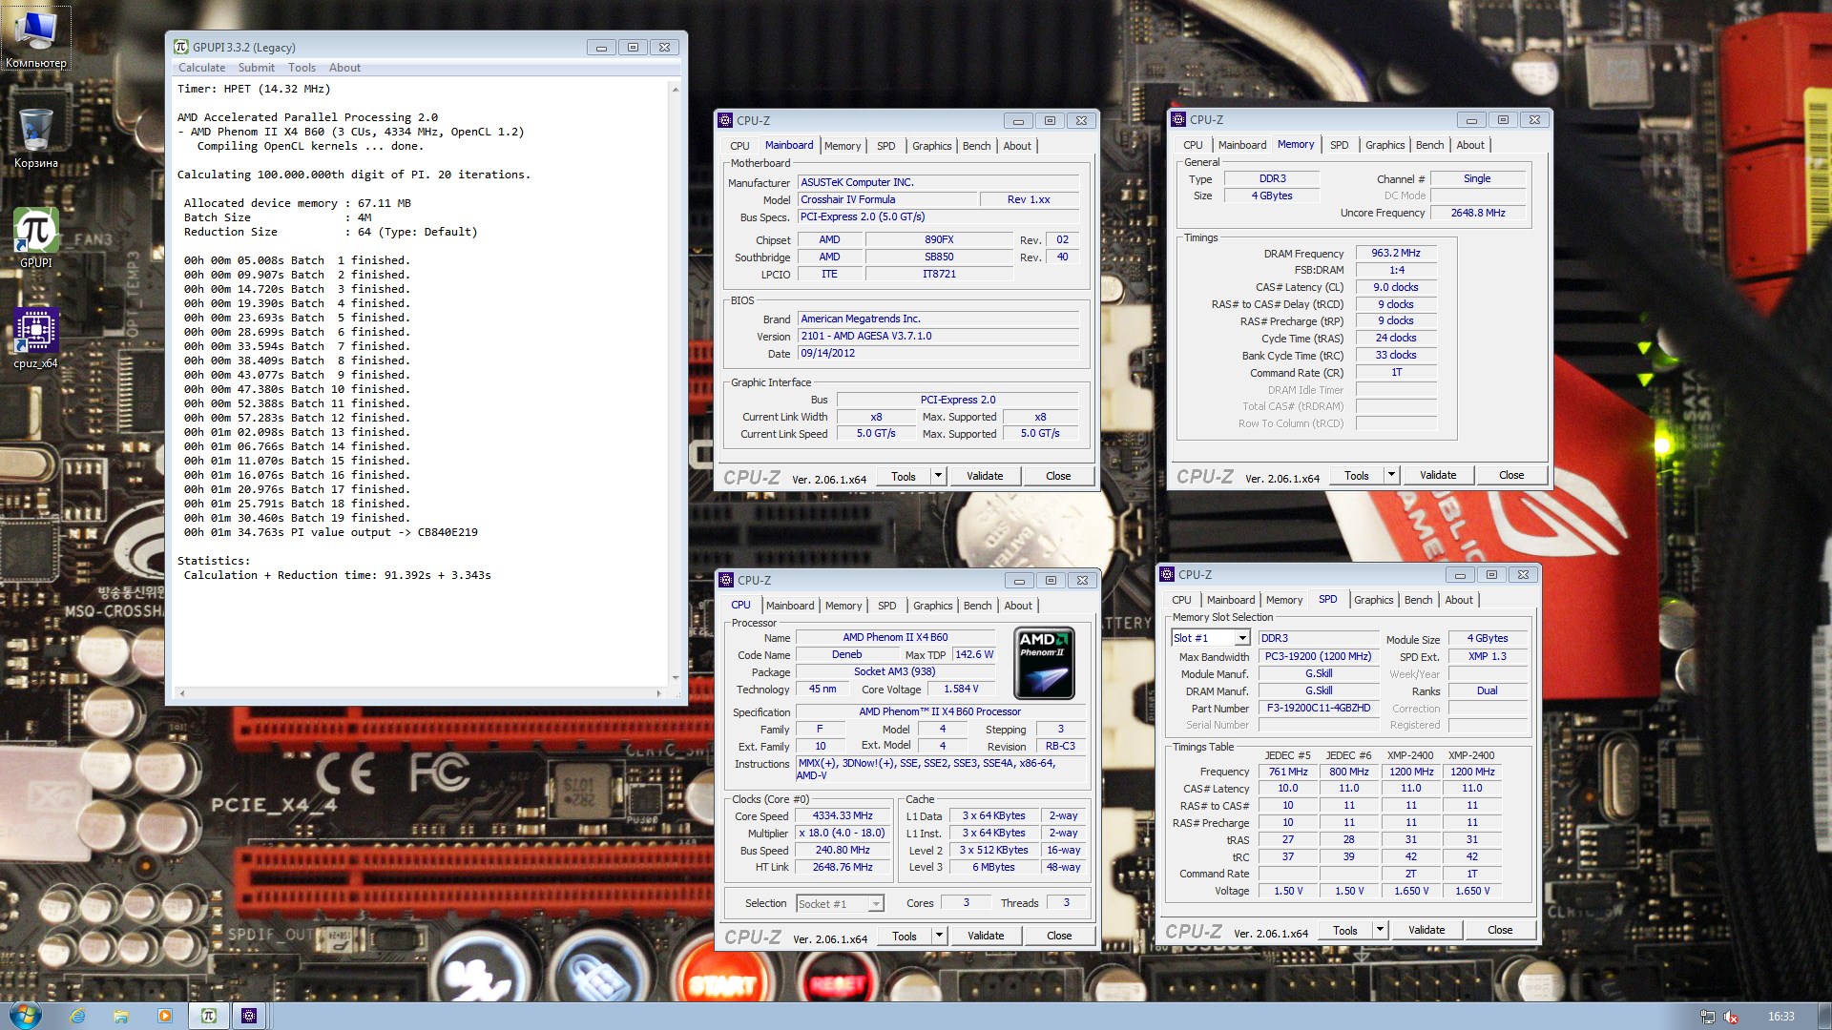Open the Calculate menu in GPUPI
The image size is (1832, 1030).
(x=201, y=68)
